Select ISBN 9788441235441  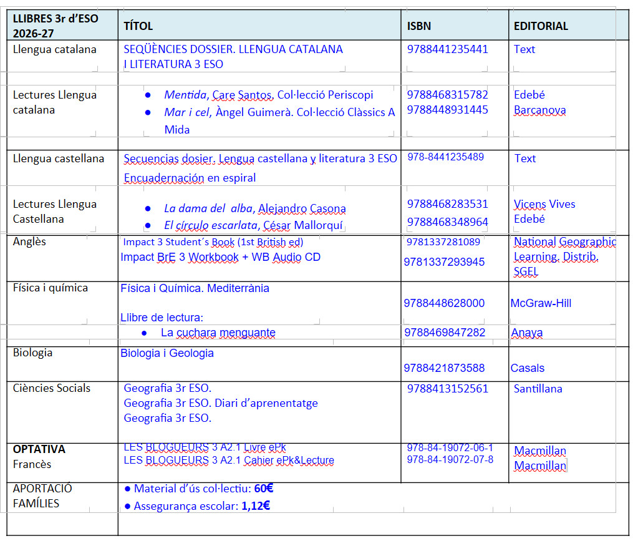pyautogui.click(x=447, y=49)
